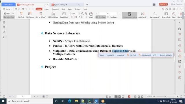The height and width of the screenshot is (104, 185).
Task: Highlight the selected text
Action: pyautogui.click(x=110, y=55)
